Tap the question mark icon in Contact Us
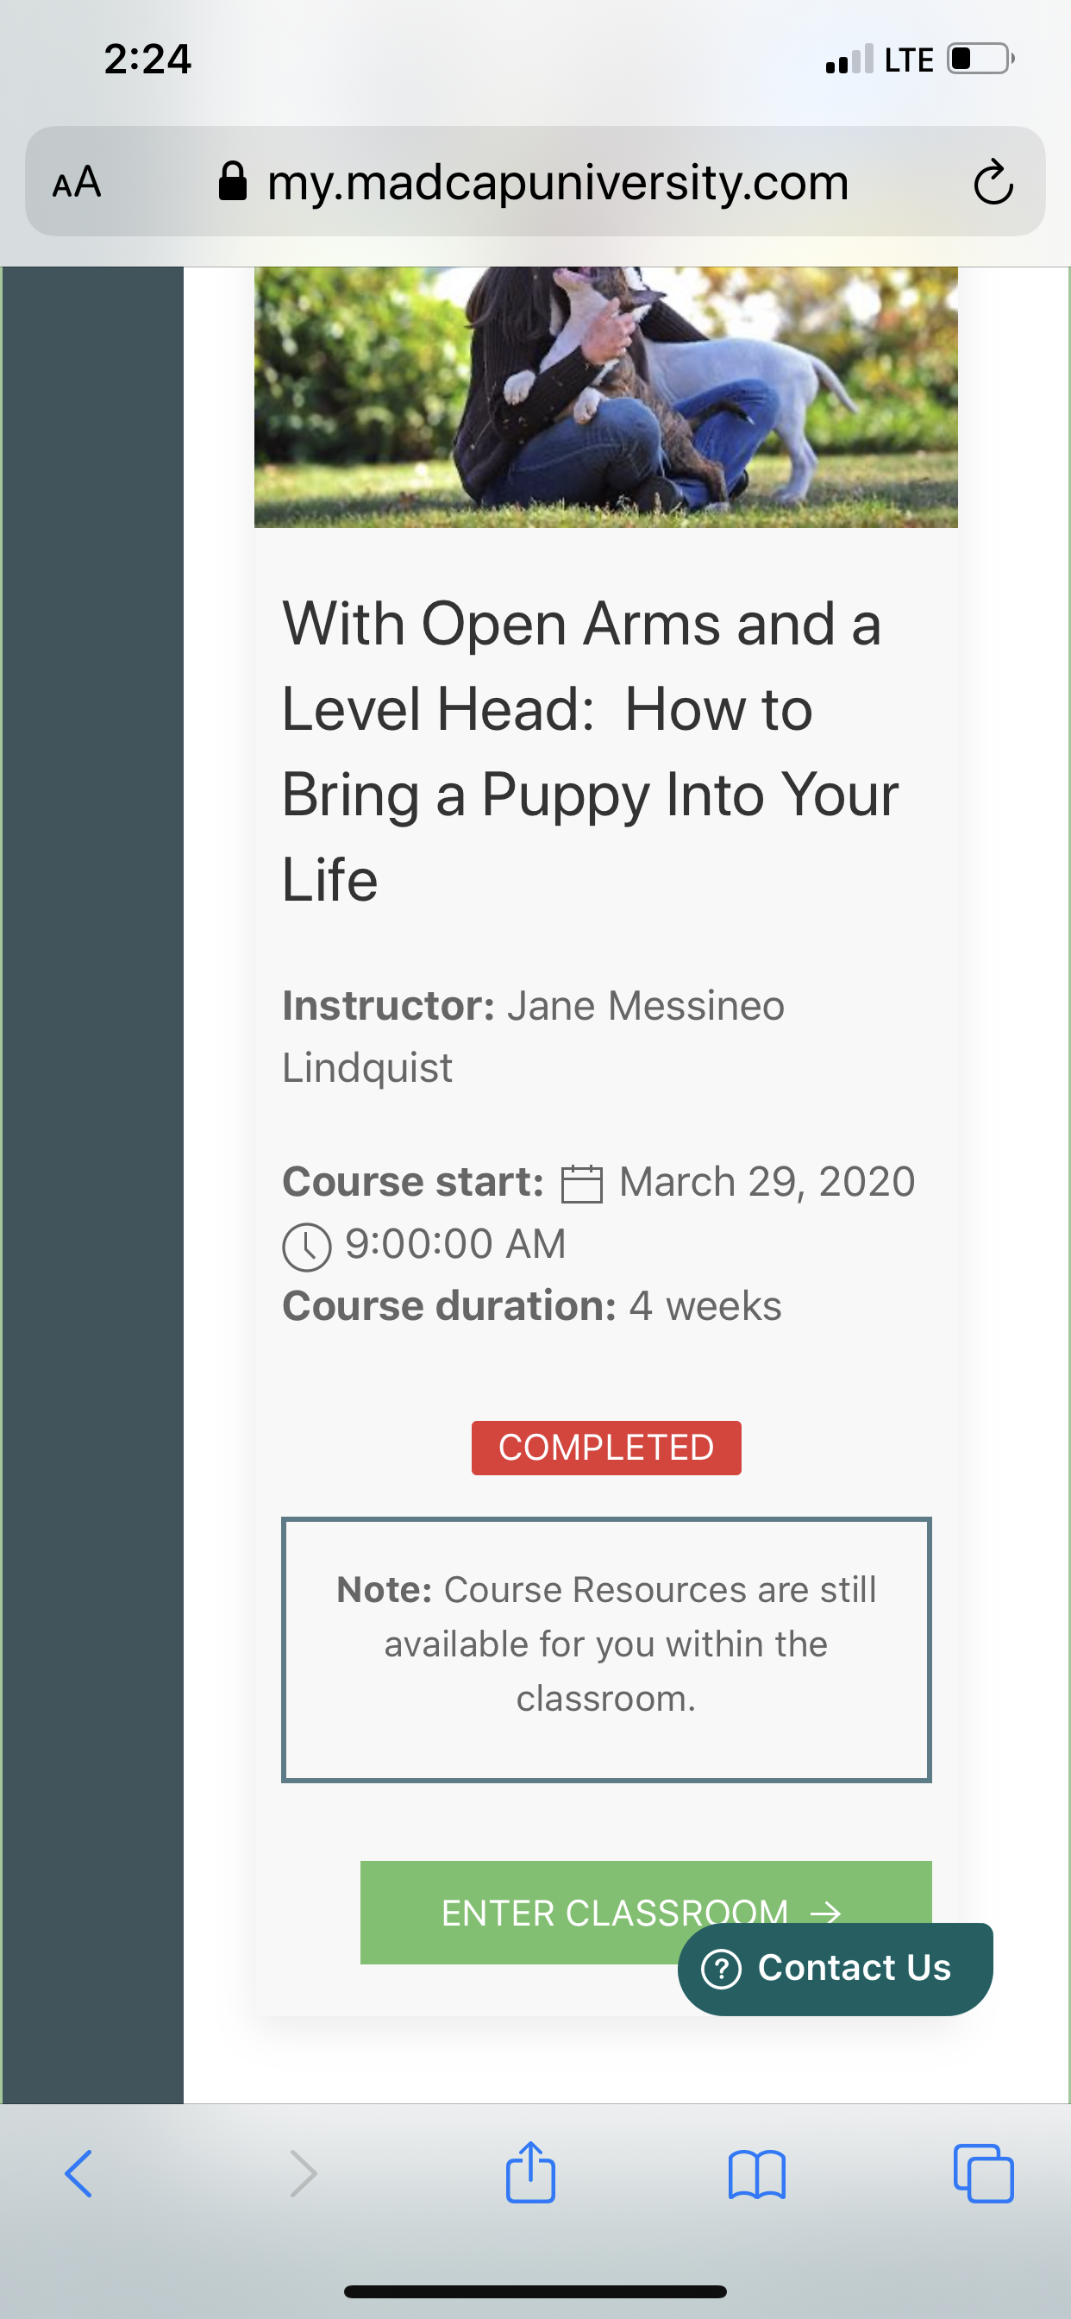The width and height of the screenshot is (1071, 2319). [x=721, y=1968]
